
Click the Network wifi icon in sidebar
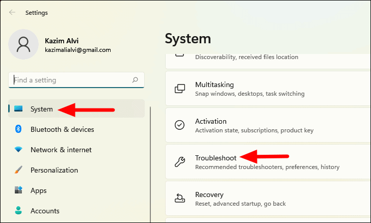pos(18,150)
